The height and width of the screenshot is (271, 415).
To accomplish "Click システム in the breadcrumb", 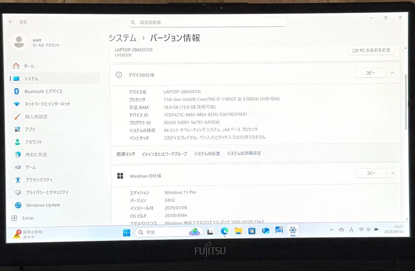I will [x=122, y=38].
